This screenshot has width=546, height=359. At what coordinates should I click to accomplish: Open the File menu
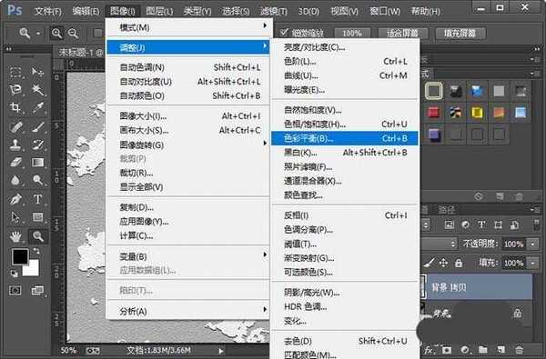[x=48, y=11]
